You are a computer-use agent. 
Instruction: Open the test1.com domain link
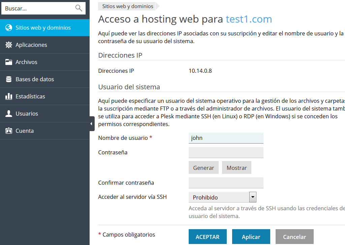coord(249,19)
